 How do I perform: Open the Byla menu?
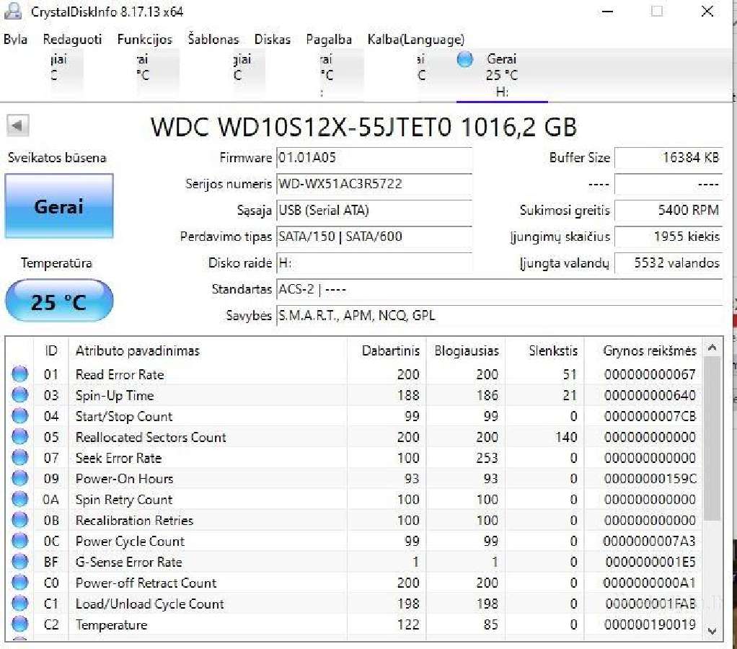[x=15, y=40]
